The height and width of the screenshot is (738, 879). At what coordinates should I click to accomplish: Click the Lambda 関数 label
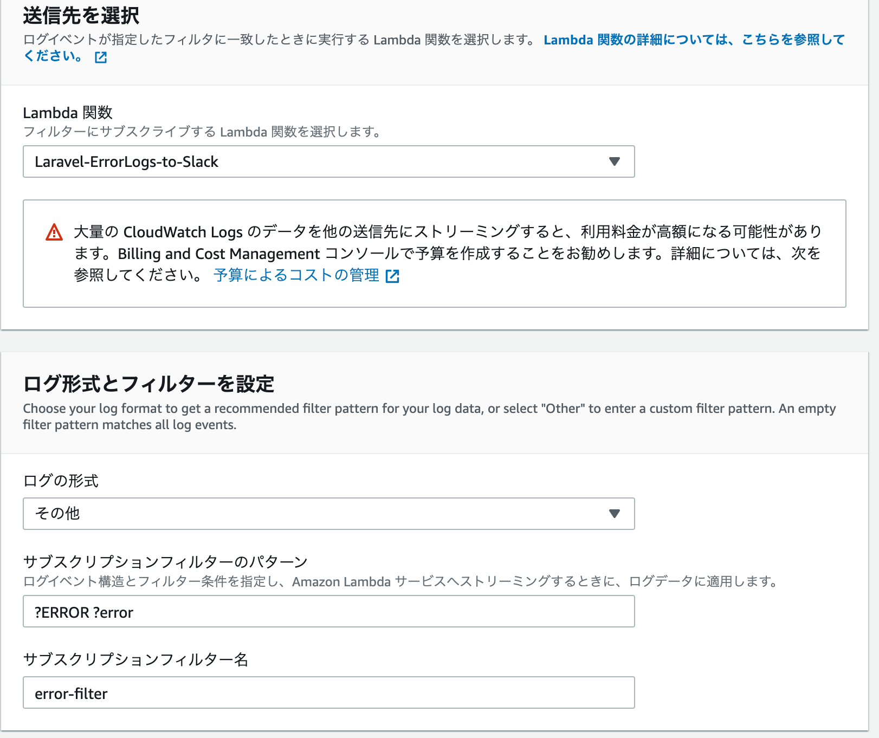(68, 113)
